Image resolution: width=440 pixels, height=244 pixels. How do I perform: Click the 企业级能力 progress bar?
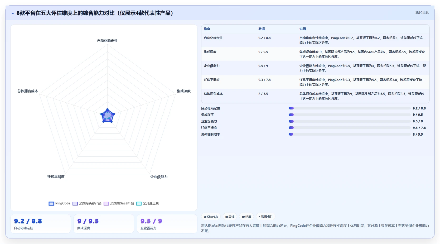(350, 121)
